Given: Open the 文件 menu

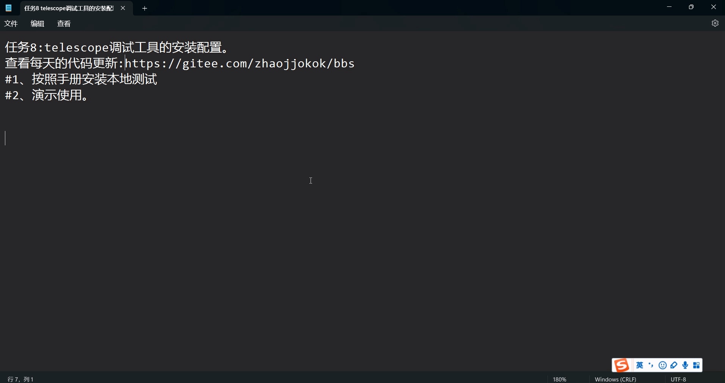Looking at the screenshot, I should click(x=11, y=23).
